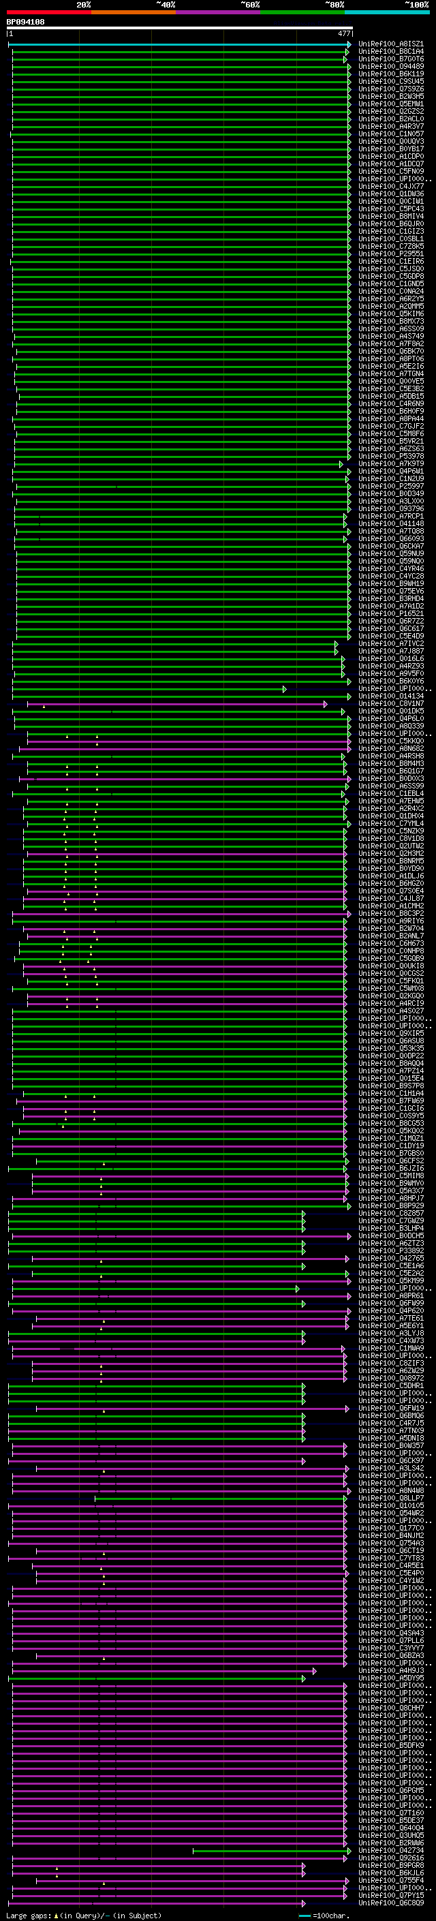The height and width of the screenshot is (1921, 436).
Task: Select hit label UniRef100_C5PC43
Action: click(x=390, y=209)
